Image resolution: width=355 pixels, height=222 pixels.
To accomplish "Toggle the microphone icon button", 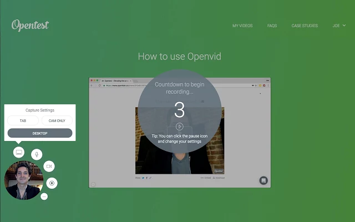I will click(x=37, y=154).
